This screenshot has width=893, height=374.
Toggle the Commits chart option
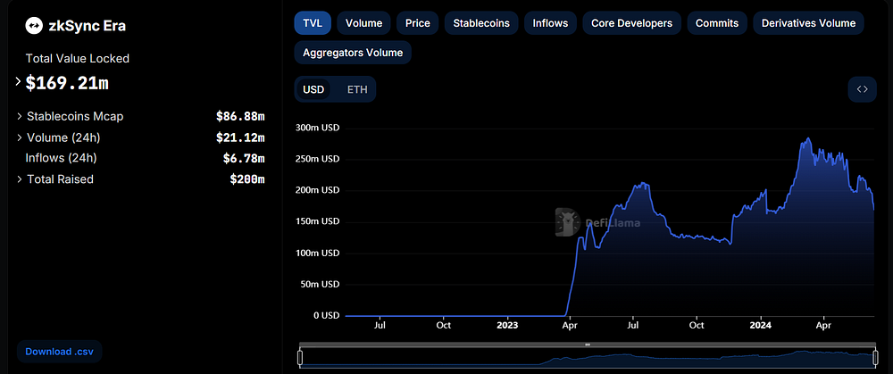(x=717, y=23)
